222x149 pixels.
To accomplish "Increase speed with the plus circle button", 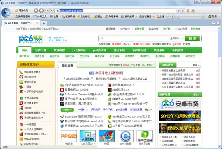I will (x=203, y=17).
